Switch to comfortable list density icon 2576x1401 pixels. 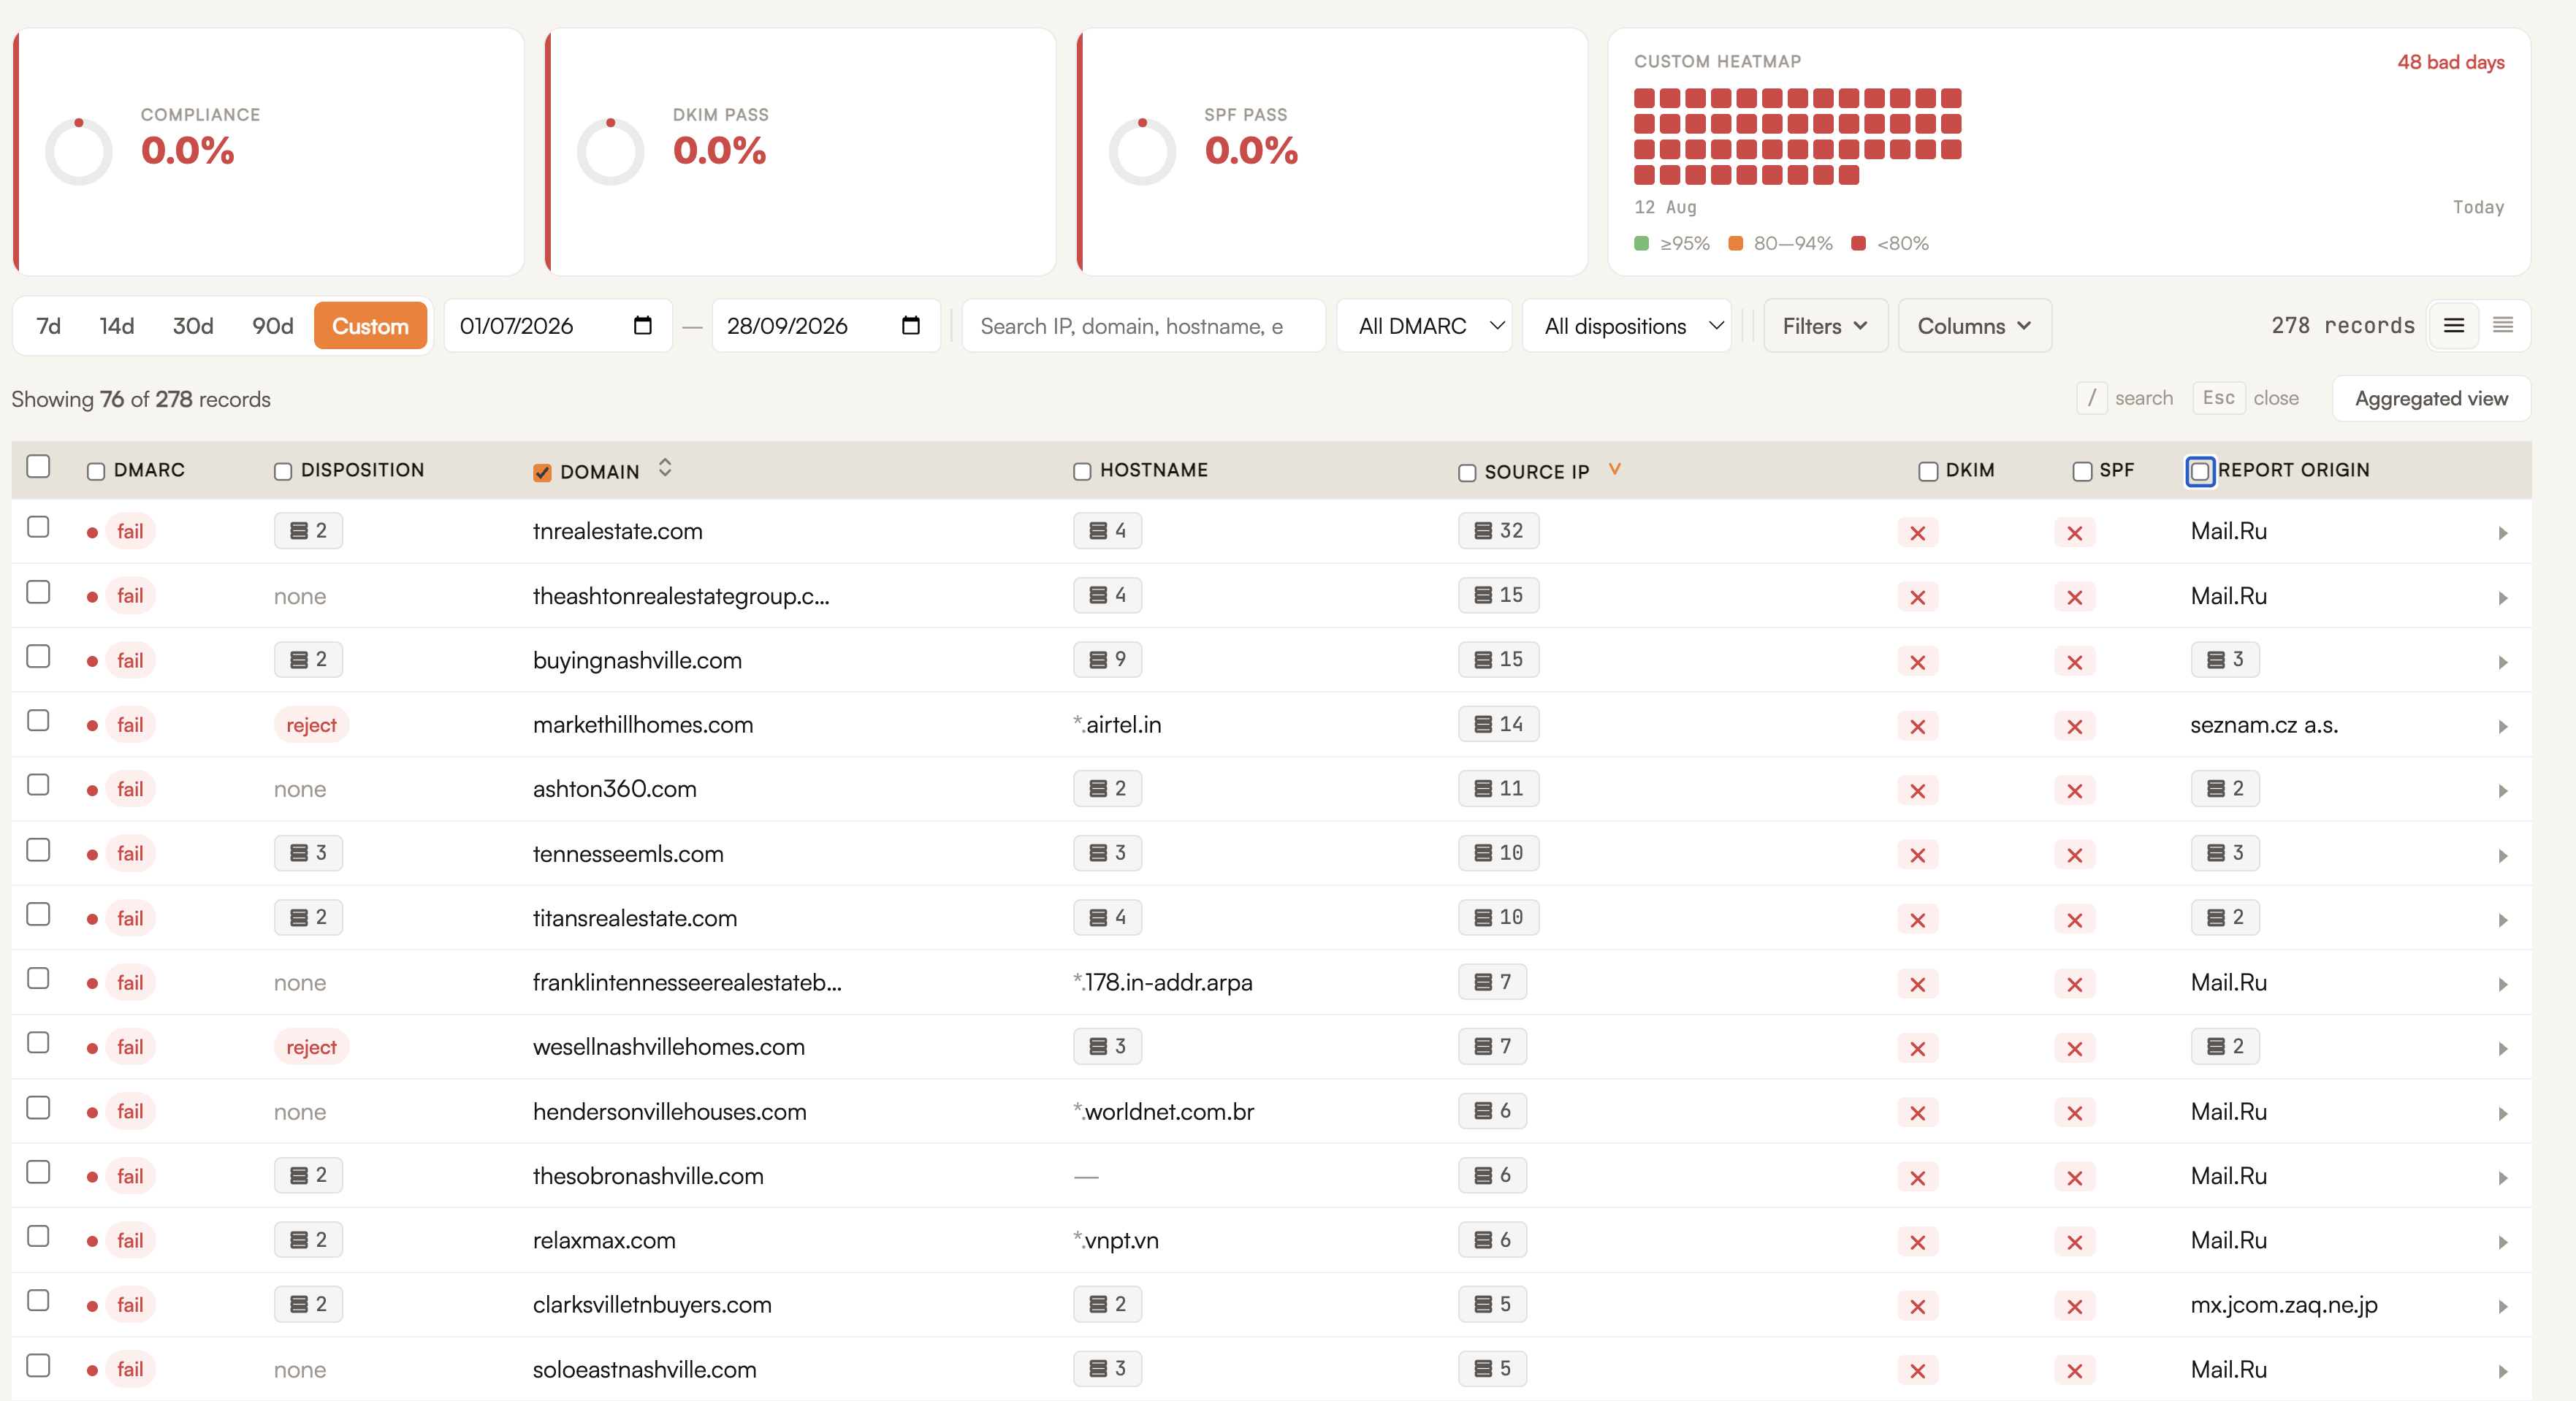[x=2454, y=326]
